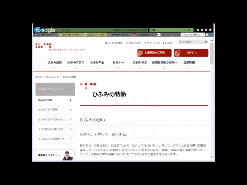
Task: Click the ひふみの特徴 page title
Action: tap(109, 94)
